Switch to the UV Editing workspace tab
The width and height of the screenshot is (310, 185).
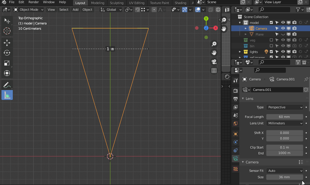[x=137, y=3]
